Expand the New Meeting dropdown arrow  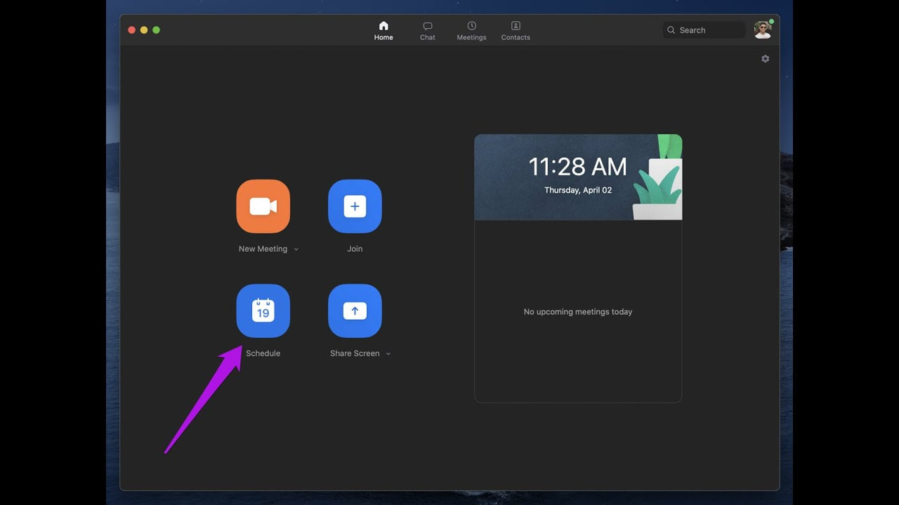pyautogui.click(x=296, y=249)
